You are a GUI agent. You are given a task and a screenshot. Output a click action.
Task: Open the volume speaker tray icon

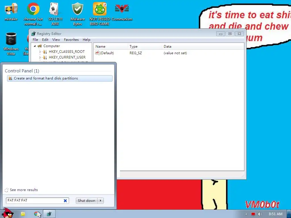[260, 214]
